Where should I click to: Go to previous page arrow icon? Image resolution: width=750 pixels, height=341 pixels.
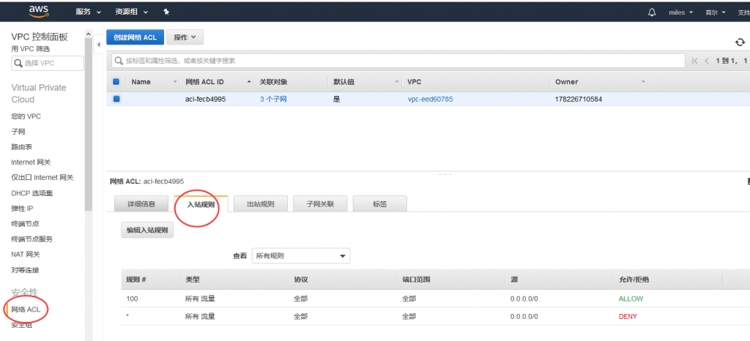(706, 61)
